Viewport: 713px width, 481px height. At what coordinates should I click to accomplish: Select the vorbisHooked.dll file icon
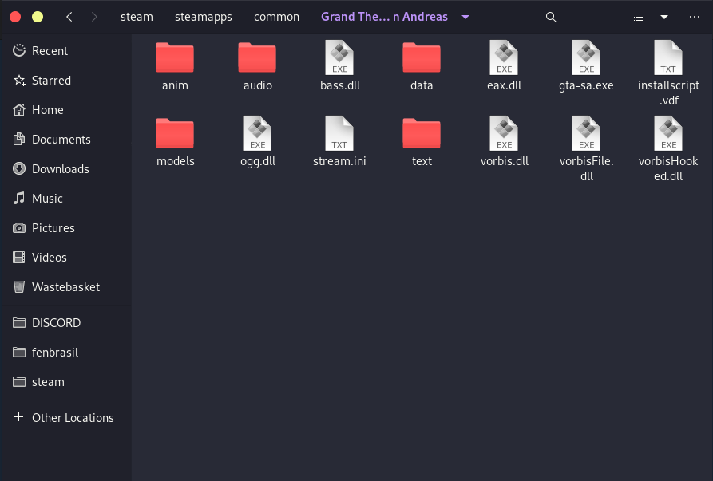[668, 133]
